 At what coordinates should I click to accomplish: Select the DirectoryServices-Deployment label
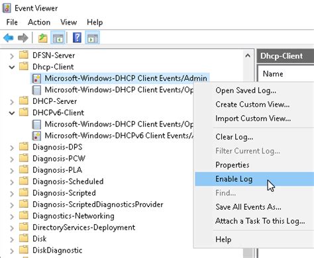(83, 228)
